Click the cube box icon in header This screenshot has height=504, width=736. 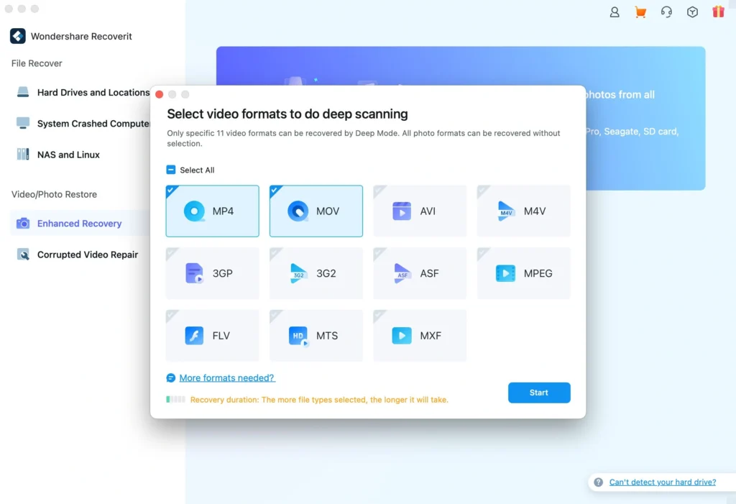point(692,12)
